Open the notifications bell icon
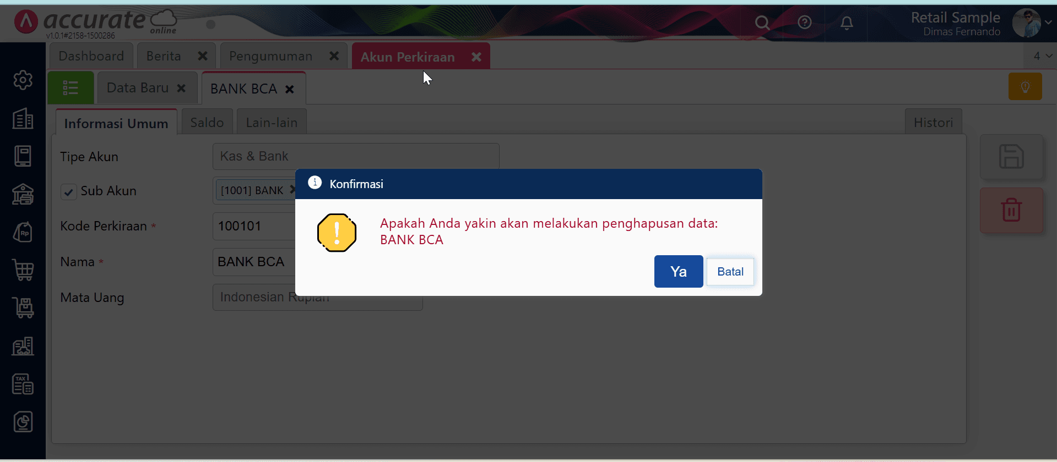The height and width of the screenshot is (462, 1057). tap(847, 23)
